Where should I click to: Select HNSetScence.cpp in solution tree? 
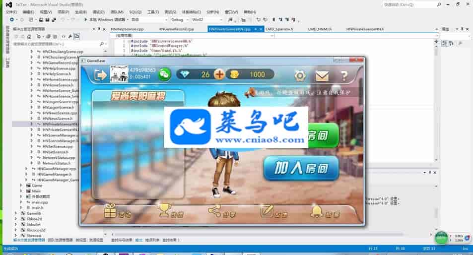58,146
